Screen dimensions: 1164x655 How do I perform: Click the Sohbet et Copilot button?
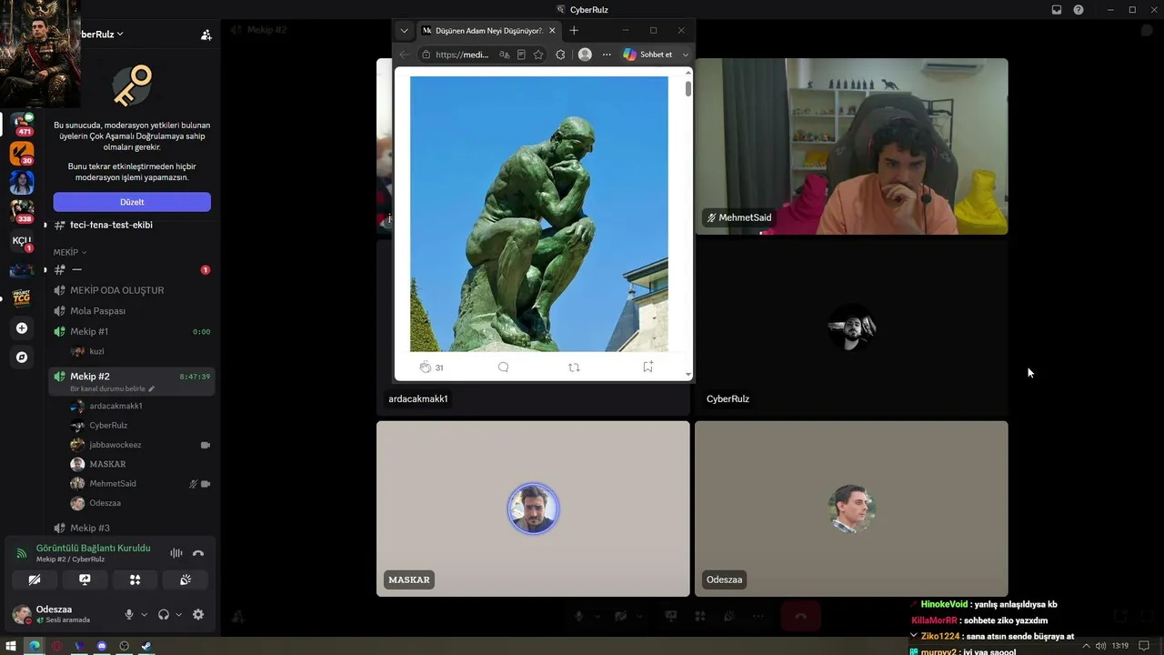coord(647,55)
